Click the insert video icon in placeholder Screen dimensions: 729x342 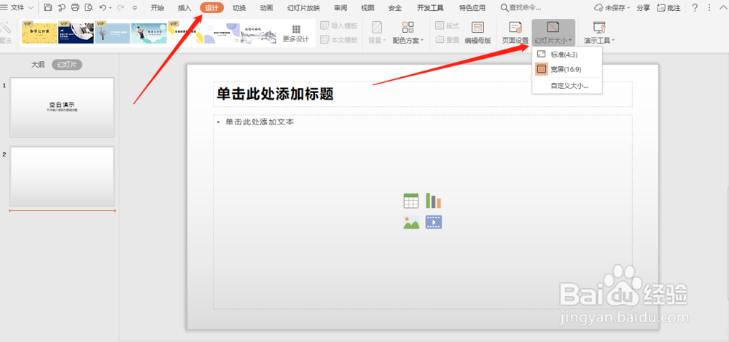tap(433, 222)
